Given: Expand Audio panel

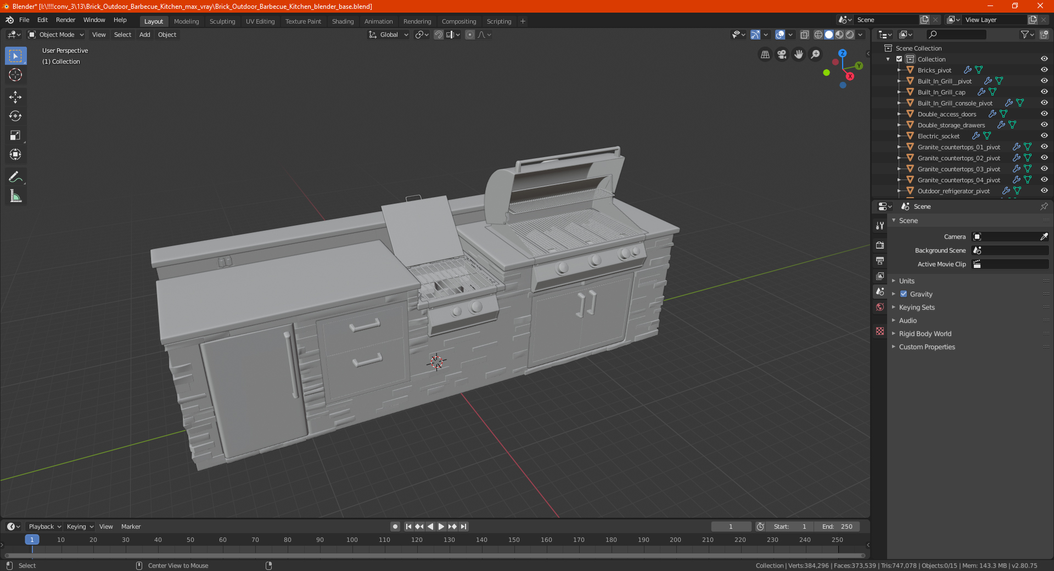Looking at the screenshot, I should [x=907, y=321].
